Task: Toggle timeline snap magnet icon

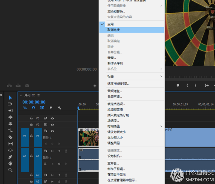Action: point(33,108)
